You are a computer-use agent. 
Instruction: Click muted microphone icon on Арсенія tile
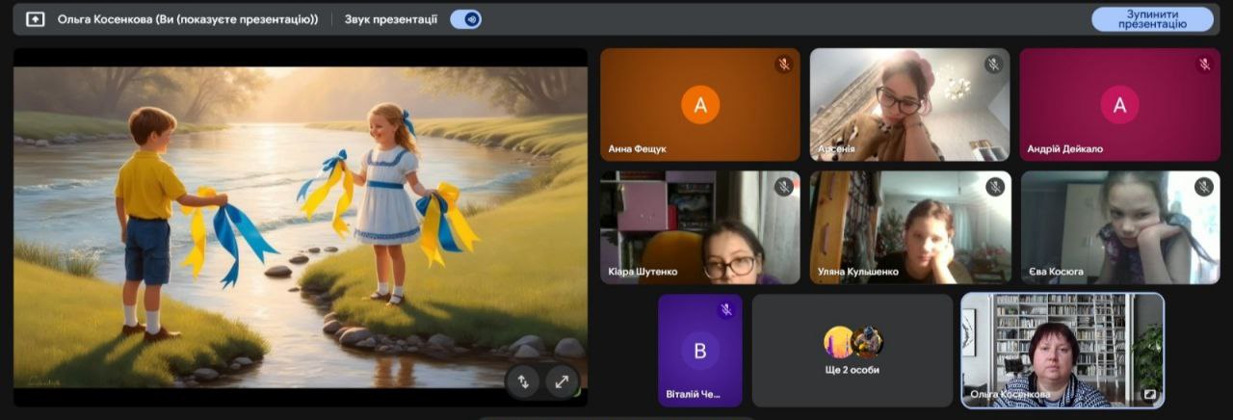993,65
